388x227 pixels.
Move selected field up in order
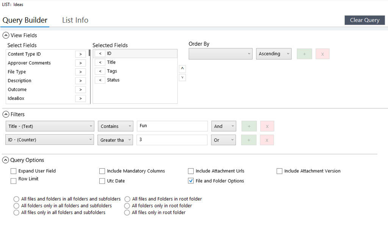click(x=182, y=69)
